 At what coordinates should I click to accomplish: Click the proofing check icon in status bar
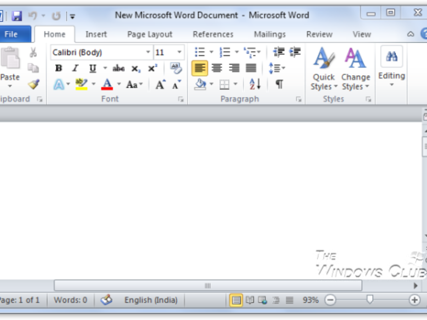coord(106,300)
